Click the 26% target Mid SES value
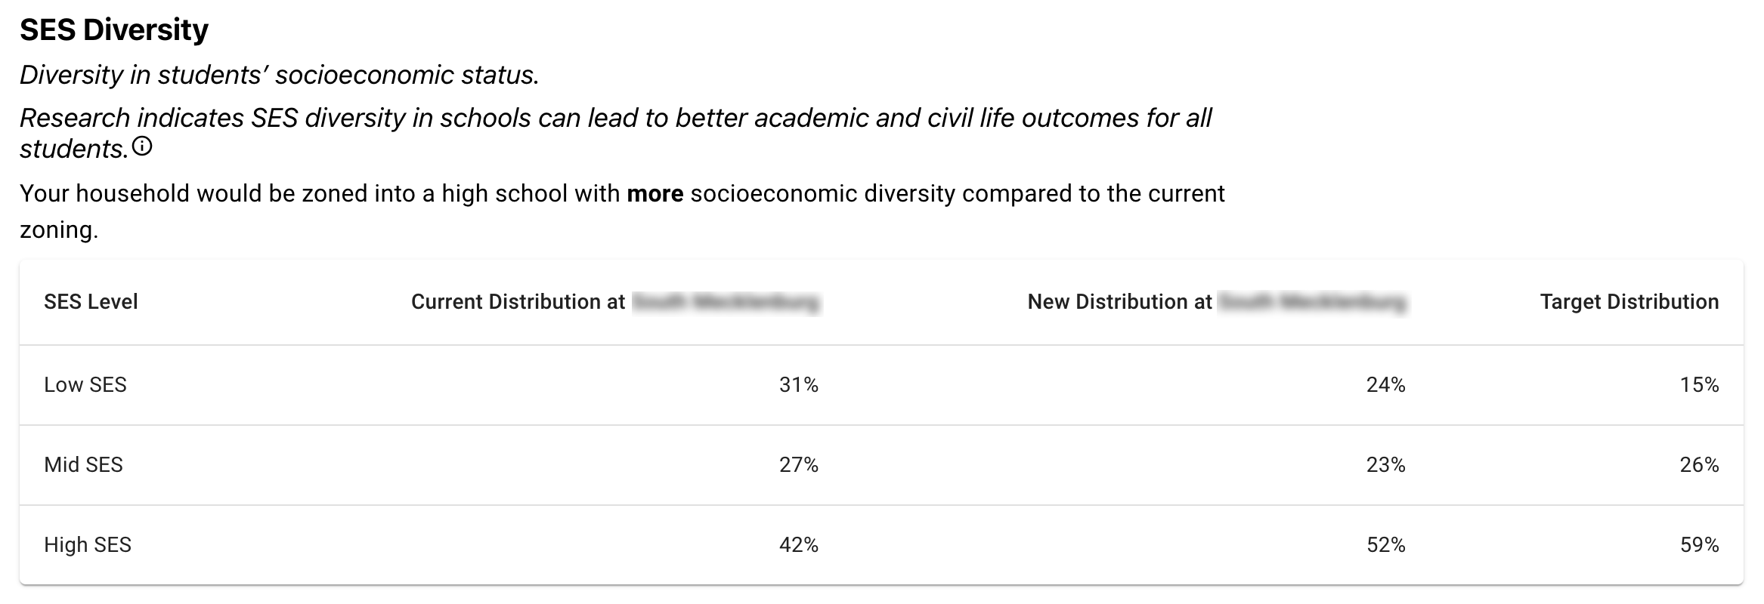This screenshot has height=604, width=1764. 1699,465
